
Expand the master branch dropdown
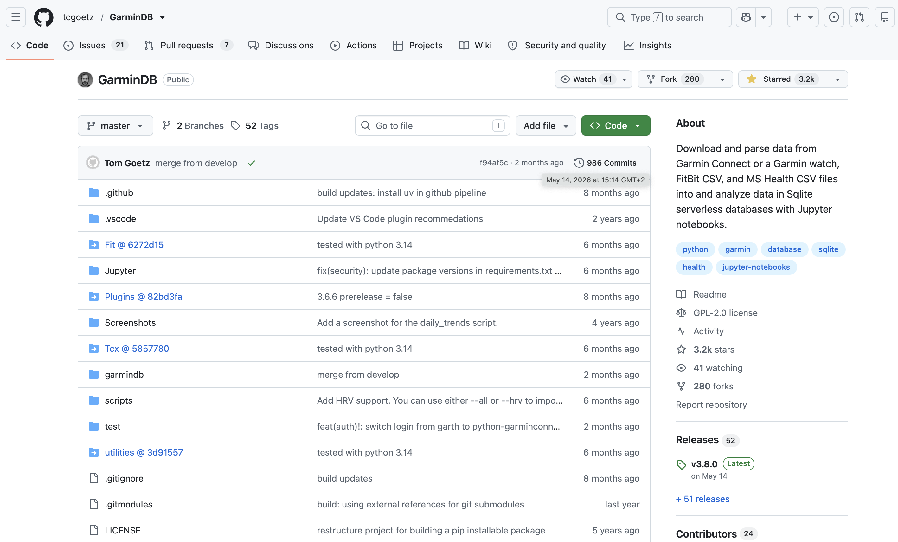point(115,125)
